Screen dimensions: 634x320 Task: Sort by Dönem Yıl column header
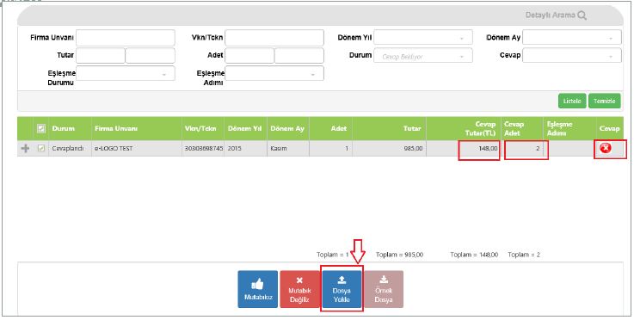click(246, 129)
